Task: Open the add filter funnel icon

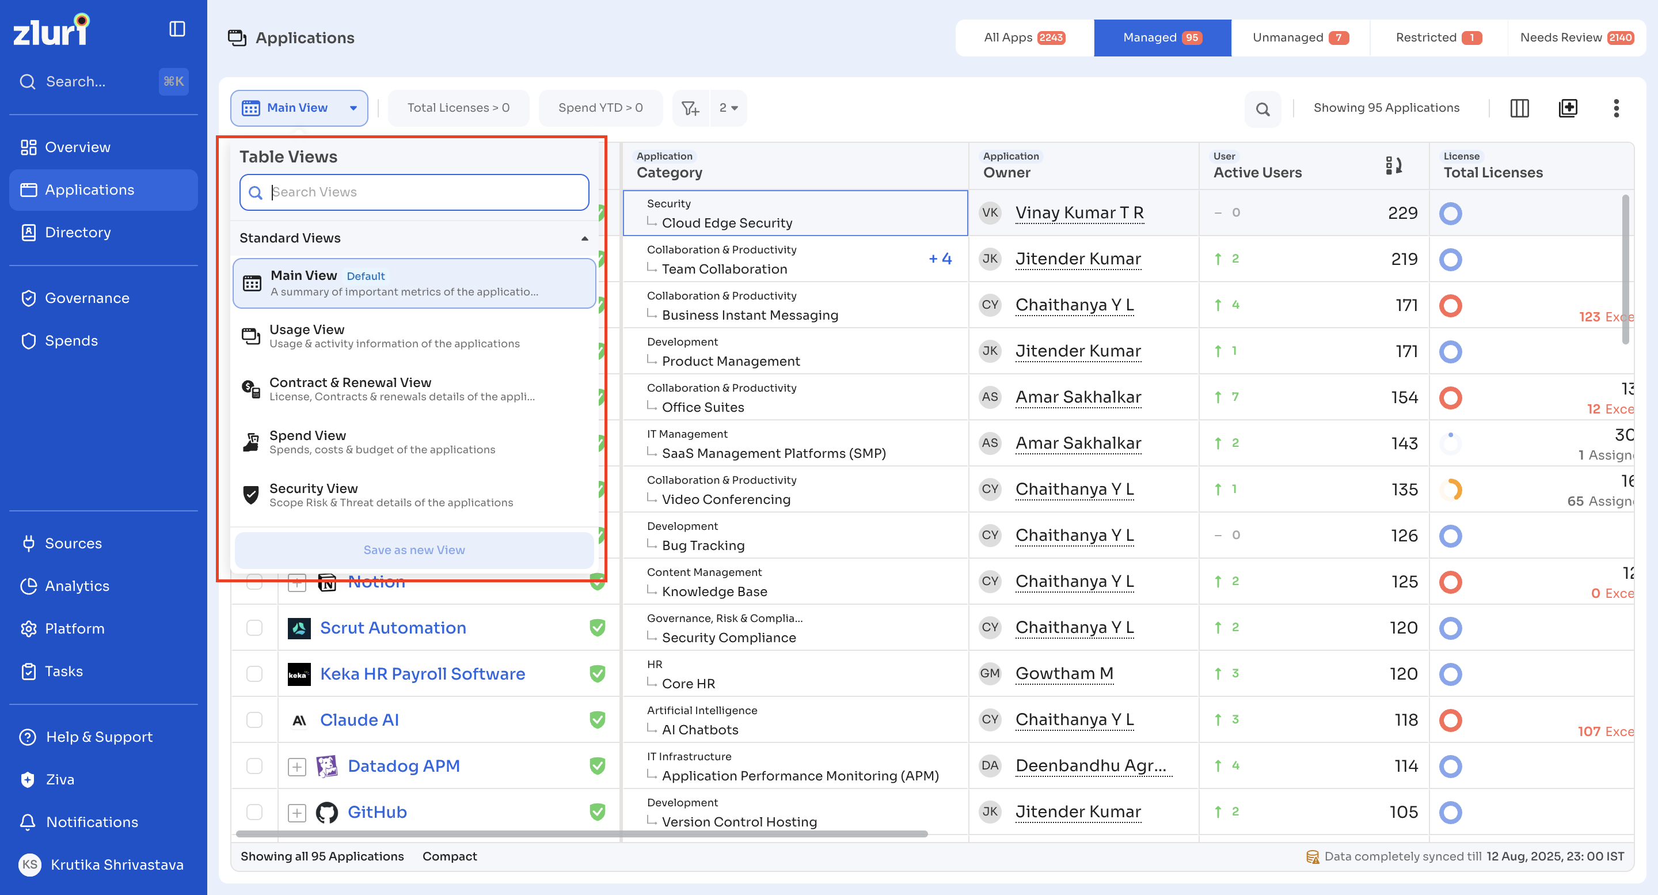Action: [691, 108]
